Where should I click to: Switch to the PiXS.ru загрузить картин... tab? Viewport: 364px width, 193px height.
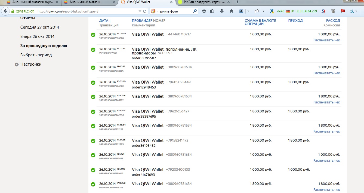pos(204,2)
